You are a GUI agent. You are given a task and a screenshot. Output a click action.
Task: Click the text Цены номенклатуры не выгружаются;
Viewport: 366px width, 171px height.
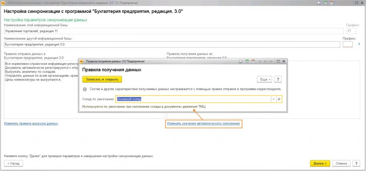[33, 80]
